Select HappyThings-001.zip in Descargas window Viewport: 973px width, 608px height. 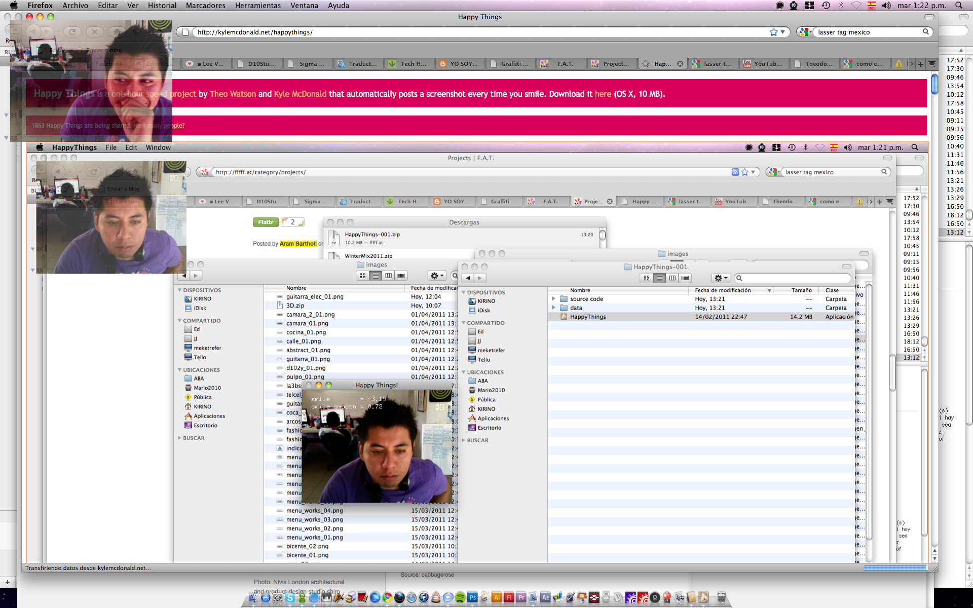point(461,238)
